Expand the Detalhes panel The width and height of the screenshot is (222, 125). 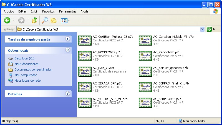click(x=67, y=94)
